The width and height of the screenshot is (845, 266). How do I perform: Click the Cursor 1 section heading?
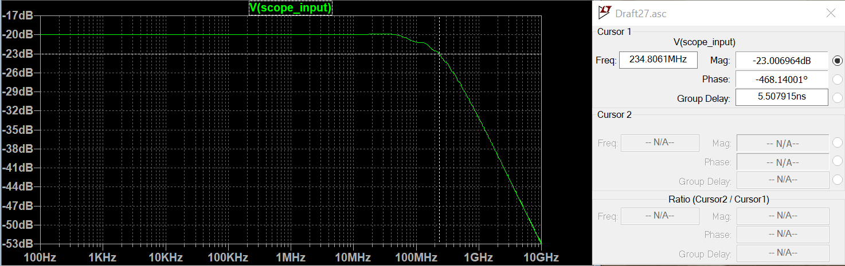click(615, 31)
